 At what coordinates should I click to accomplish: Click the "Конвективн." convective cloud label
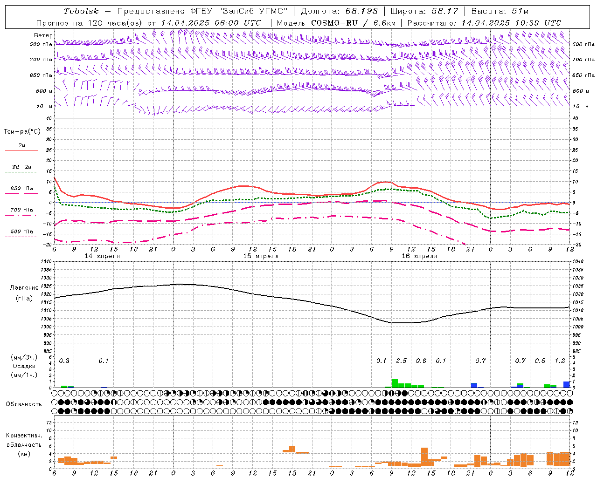tap(24, 436)
